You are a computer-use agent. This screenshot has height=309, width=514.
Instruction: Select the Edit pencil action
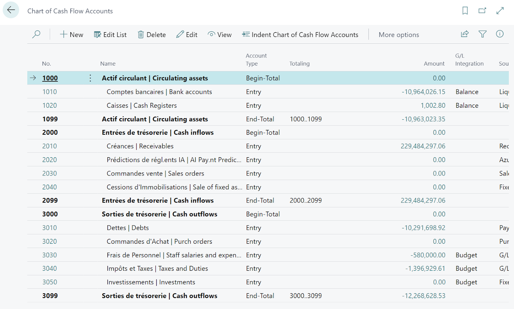coord(187,34)
